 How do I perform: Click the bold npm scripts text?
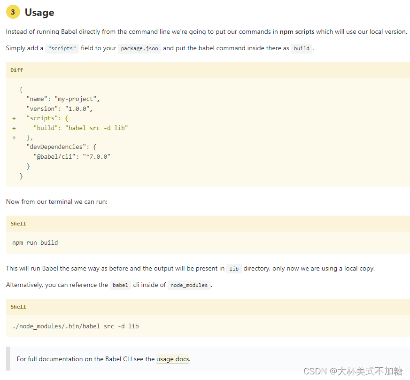[297, 31]
